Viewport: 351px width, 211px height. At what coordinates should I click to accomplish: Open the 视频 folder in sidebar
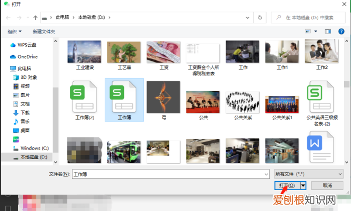22,86
